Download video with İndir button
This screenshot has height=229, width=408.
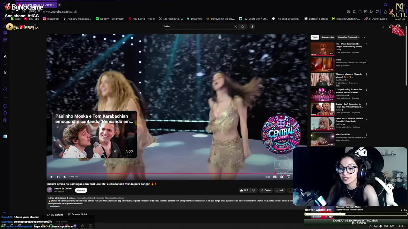280,190
